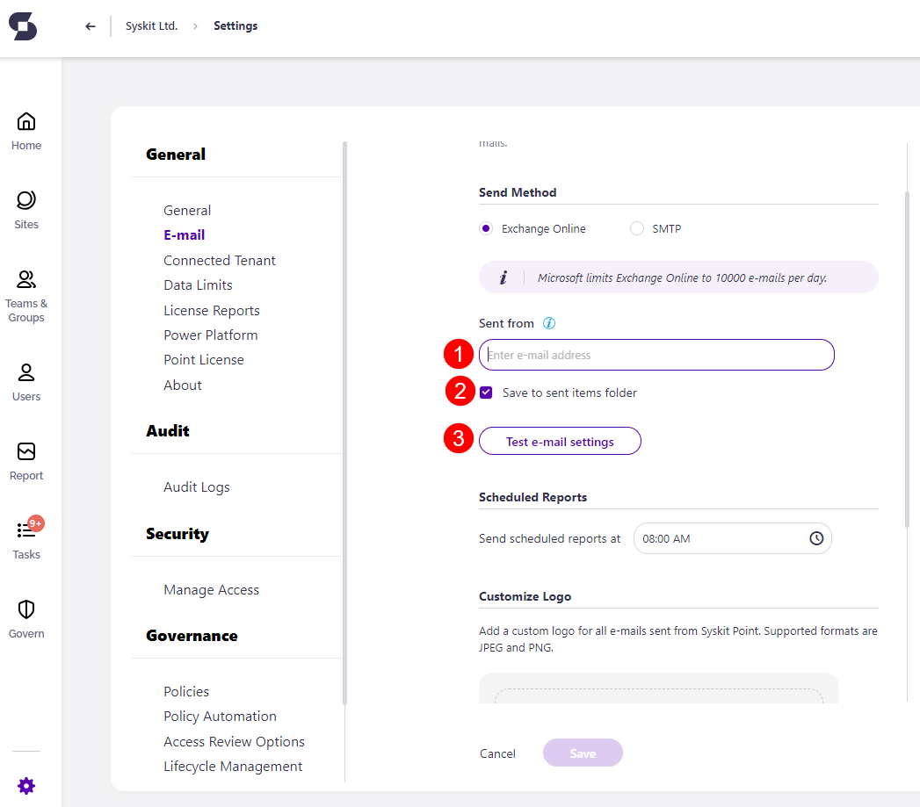
Task: Switch to Connected Tenant settings
Action: click(219, 260)
